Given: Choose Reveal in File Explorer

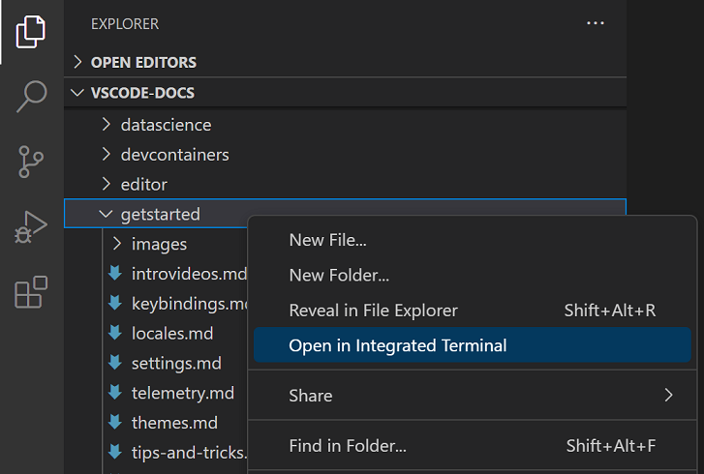Looking at the screenshot, I should click(x=373, y=311).
